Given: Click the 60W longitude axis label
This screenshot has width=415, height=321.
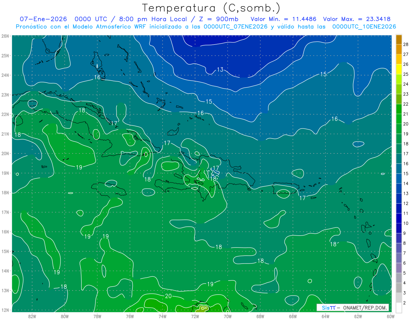Looking at the screenshot, I should (x=390, y=316).
